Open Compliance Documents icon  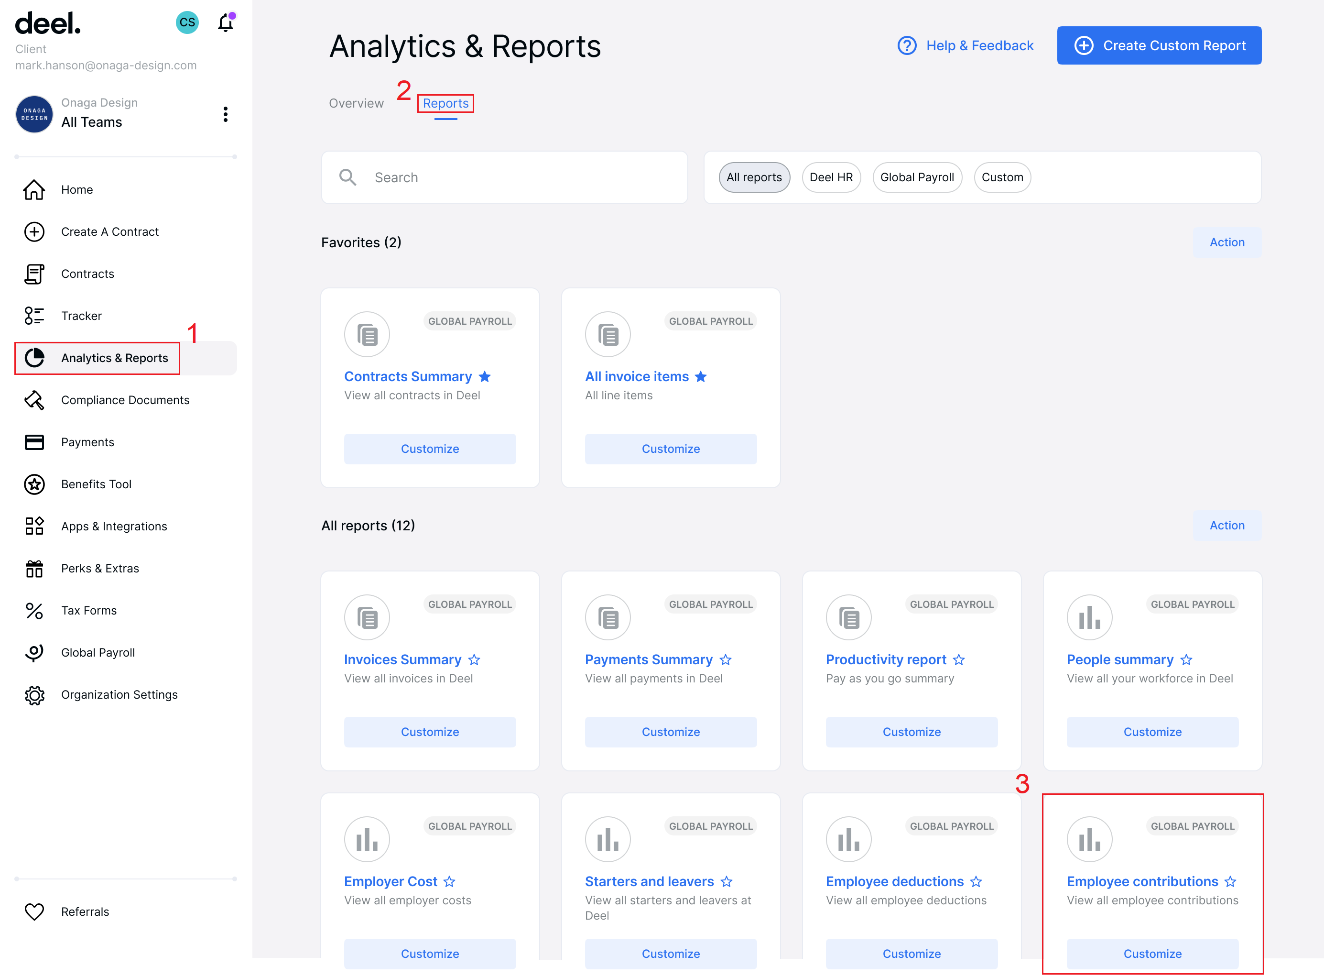(34, 400)
